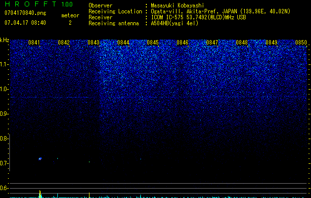
Task: Click the 0843 time marker
Action: click(x=93, y=43)
